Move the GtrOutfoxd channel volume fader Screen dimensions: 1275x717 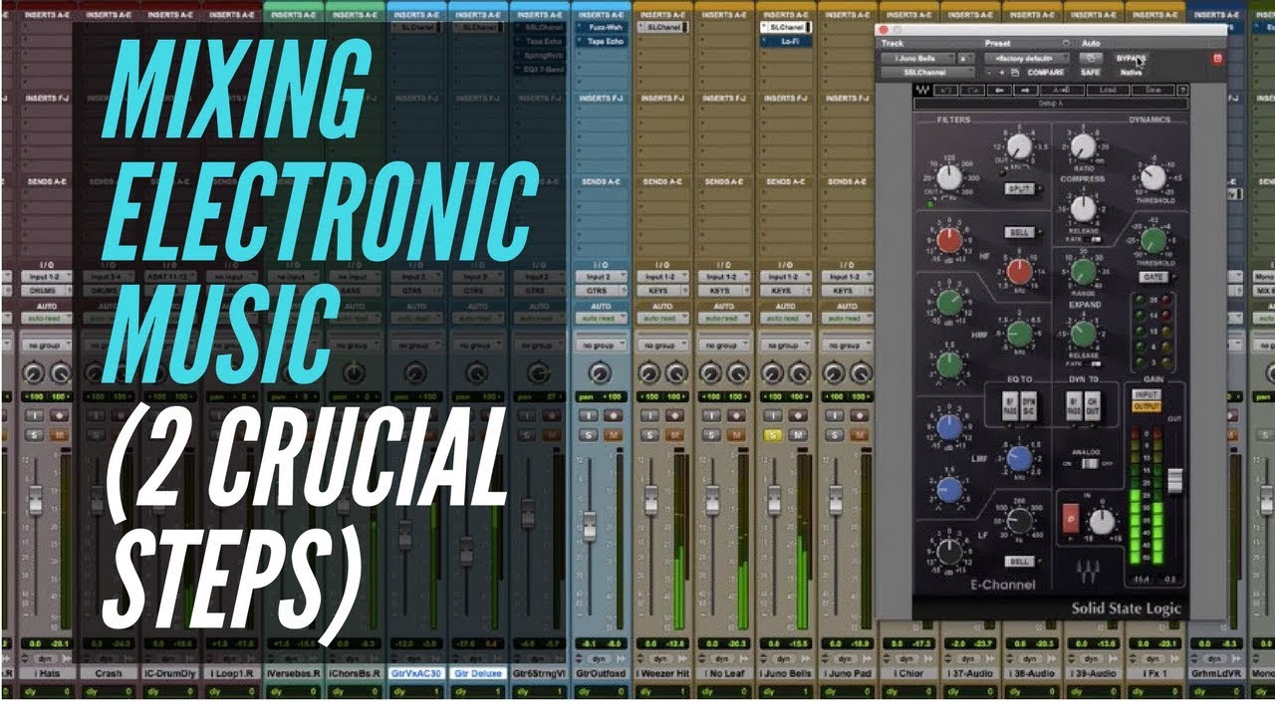590,525
